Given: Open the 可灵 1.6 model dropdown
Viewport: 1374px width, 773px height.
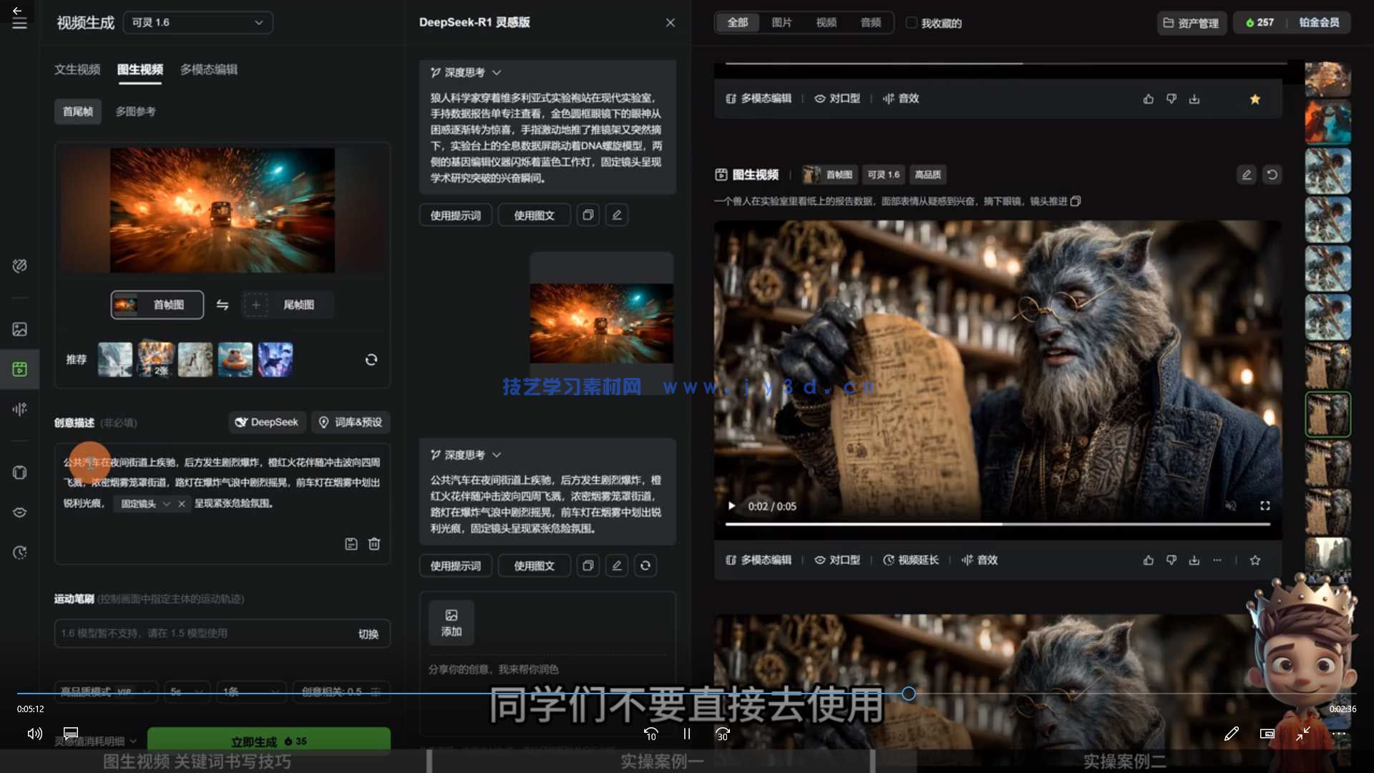Looking at the screenshot, I should click(x=198, y=22).
